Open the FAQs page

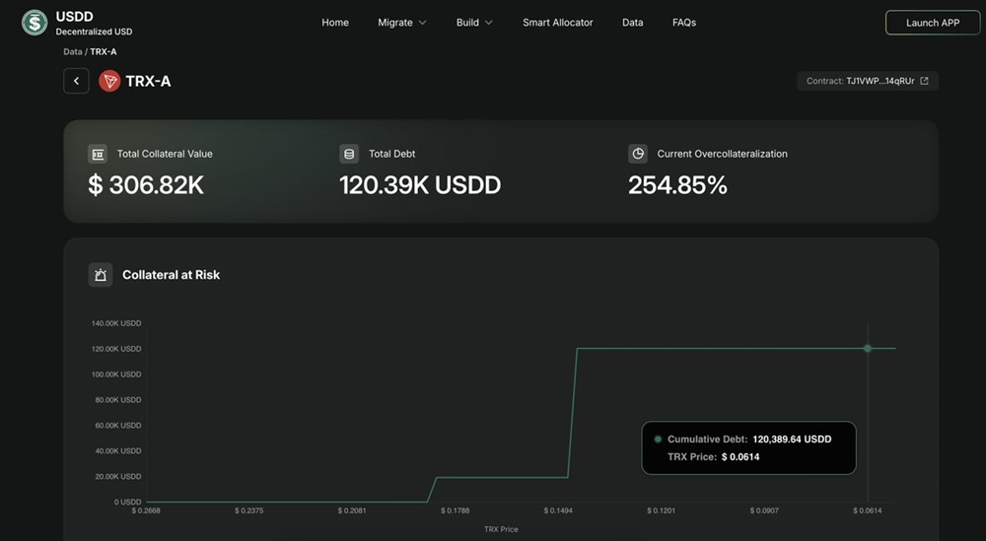tap(684, 23)
